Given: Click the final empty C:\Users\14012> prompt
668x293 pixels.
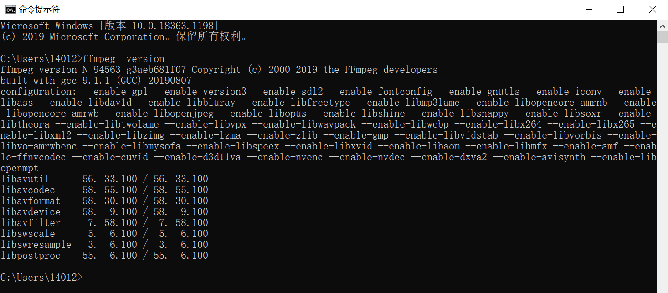Looking at the screenshot, I should 41,278.
